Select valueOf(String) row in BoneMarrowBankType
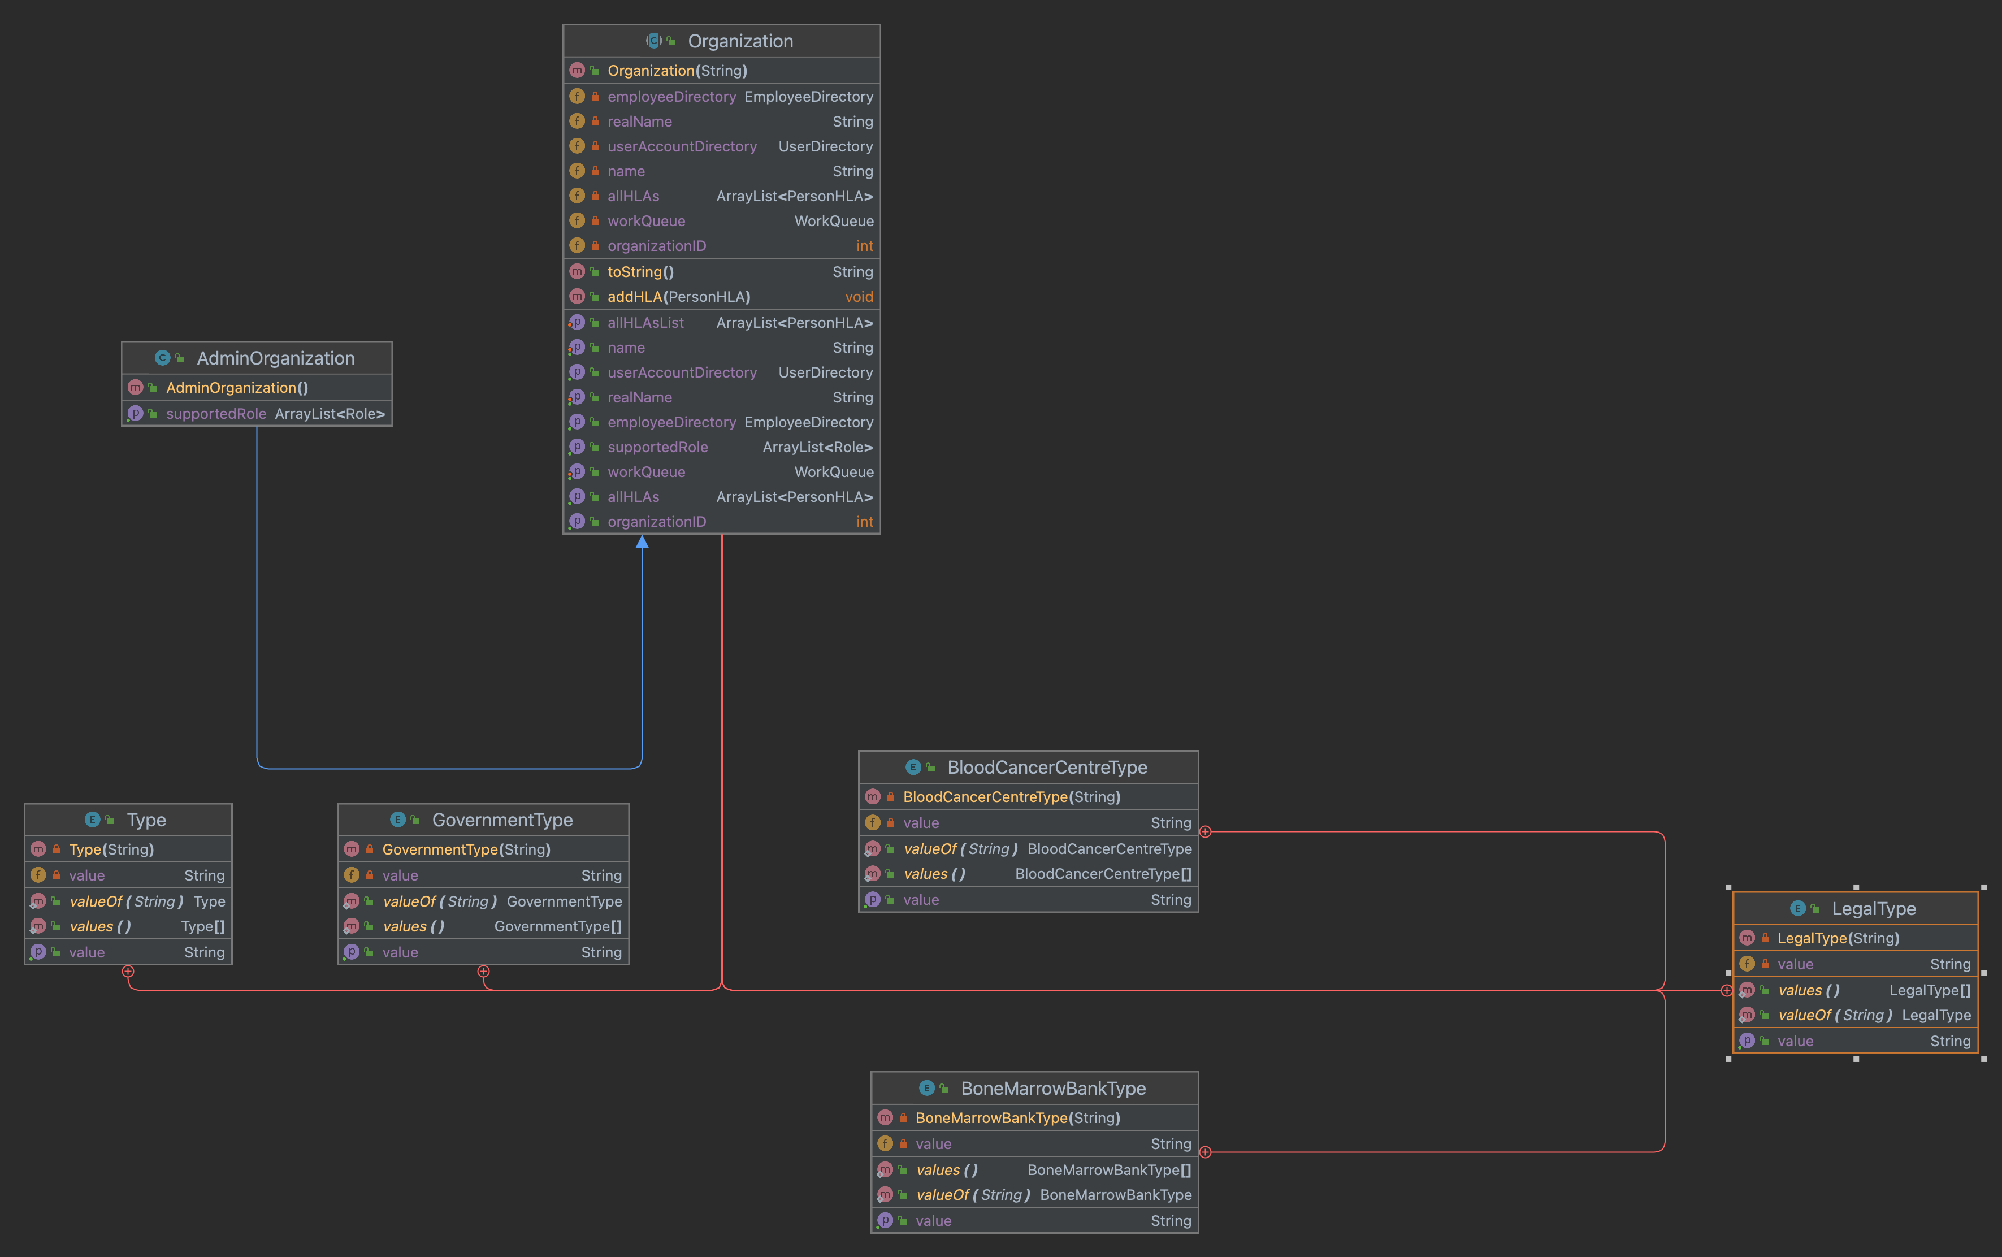The image size is (2002, 1257). 1034,1195
